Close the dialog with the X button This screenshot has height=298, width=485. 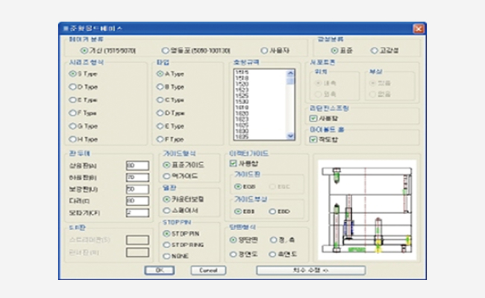418,28
